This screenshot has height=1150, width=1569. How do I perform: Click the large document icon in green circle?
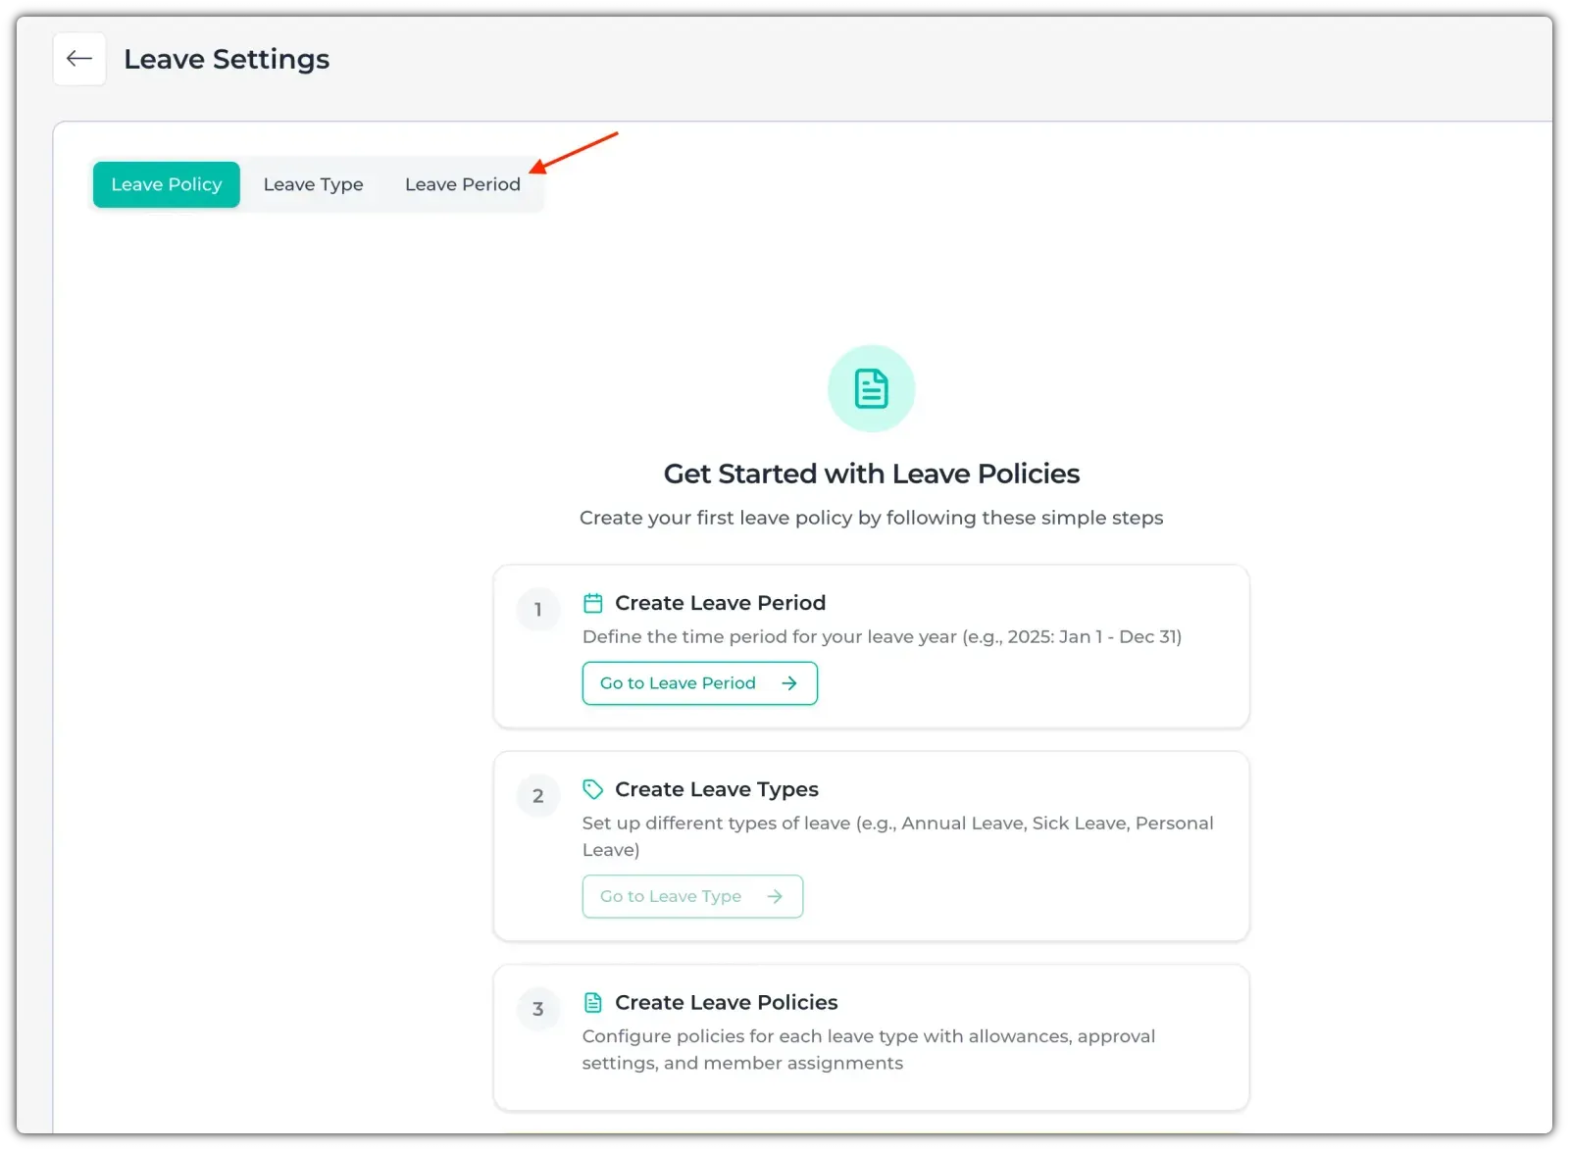871,388
